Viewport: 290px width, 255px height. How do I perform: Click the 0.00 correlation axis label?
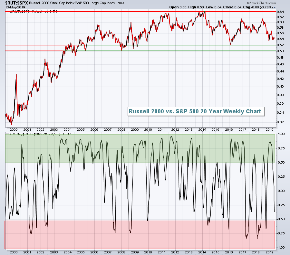pyautogui.click(x=281, y=191)
